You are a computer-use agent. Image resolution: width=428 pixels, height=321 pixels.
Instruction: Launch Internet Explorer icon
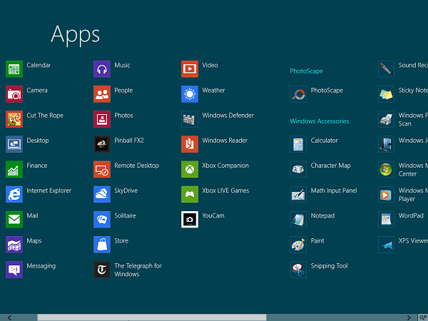point(14,194)
